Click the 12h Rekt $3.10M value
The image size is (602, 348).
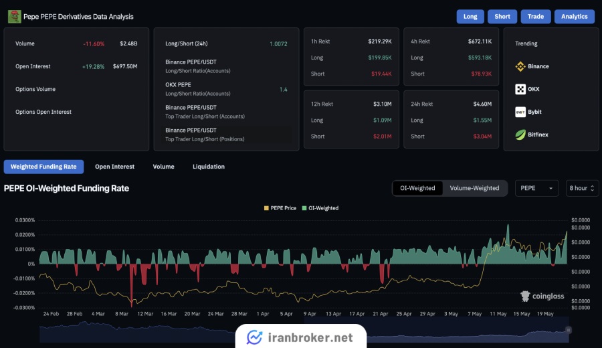pos(383,104)
